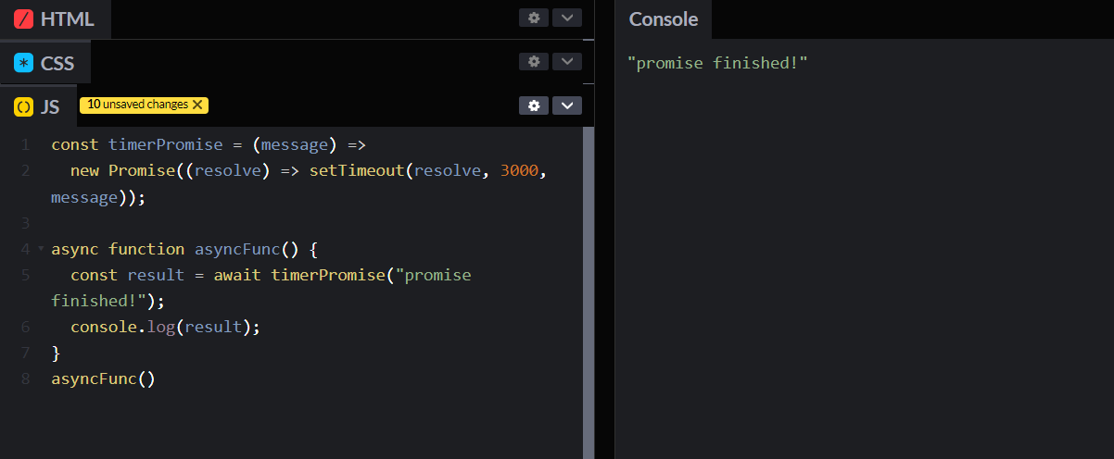Switch to the Console tab

pyautogui.click(x=663, y=19)
